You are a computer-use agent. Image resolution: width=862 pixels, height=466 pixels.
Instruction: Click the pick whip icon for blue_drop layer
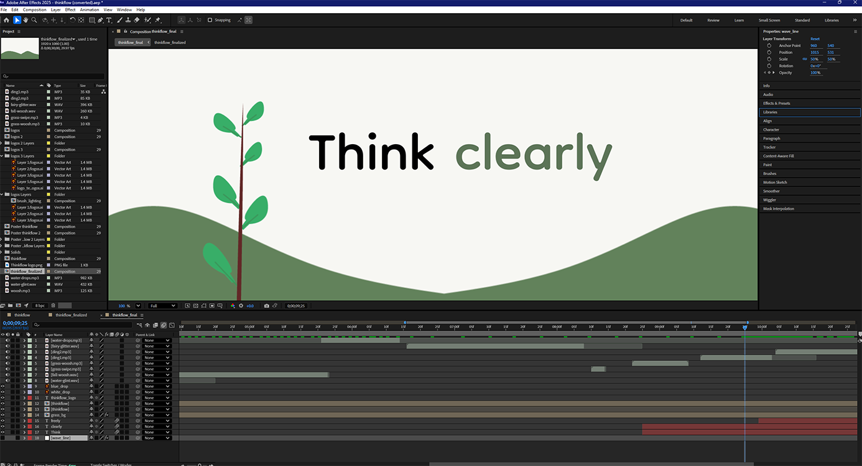click(138, 386)
